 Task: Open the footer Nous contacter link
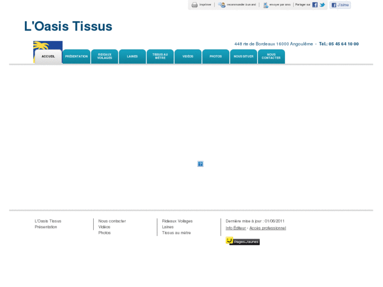point(112,221)
